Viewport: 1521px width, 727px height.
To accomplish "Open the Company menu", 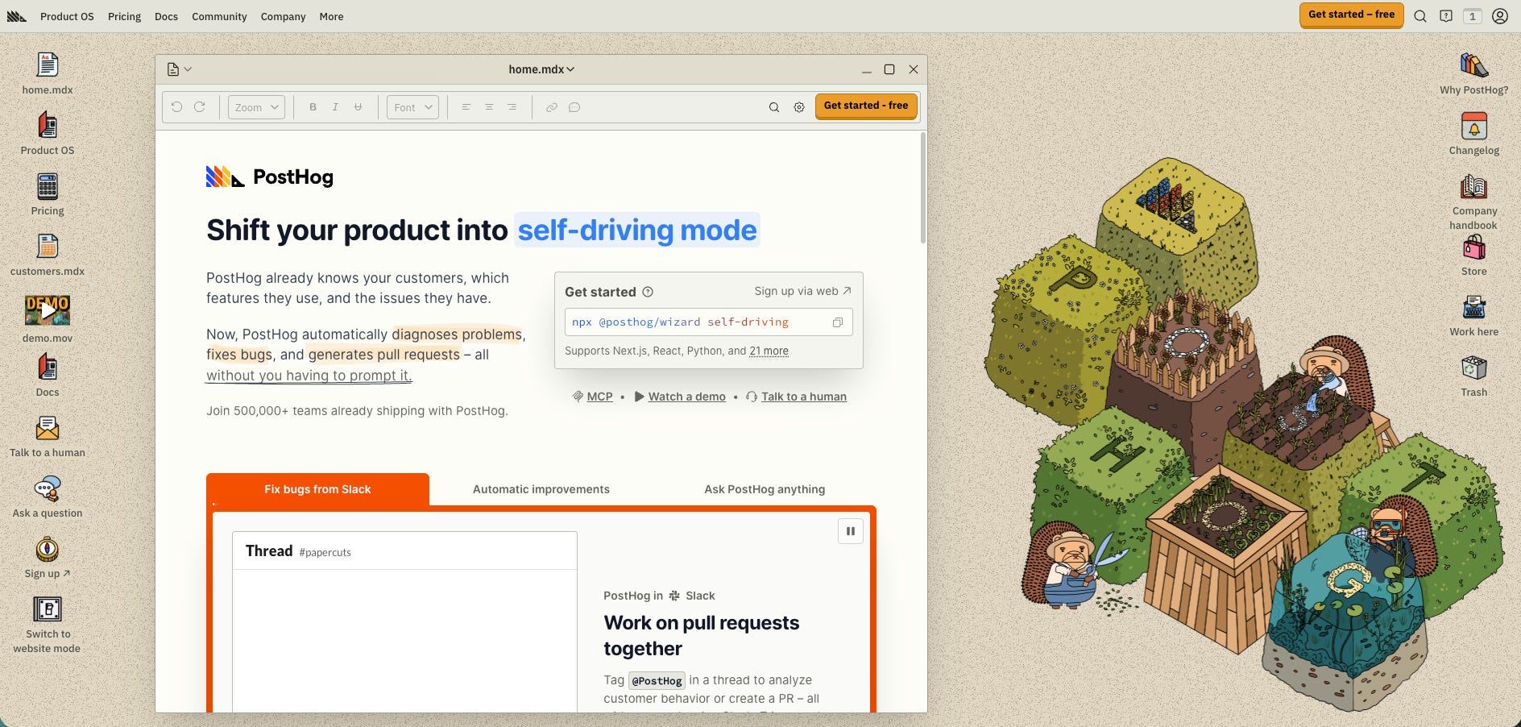I will click(x=283, y=16).
